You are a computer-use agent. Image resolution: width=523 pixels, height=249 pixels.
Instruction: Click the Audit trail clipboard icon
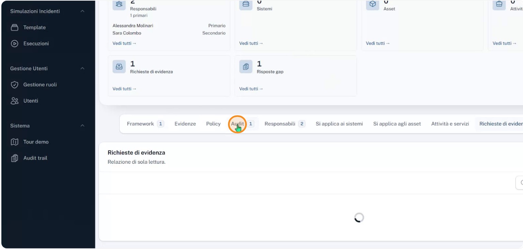(15, 158)
